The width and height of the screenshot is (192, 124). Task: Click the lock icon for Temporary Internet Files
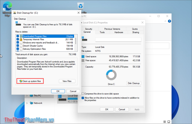tap(21, 39)
